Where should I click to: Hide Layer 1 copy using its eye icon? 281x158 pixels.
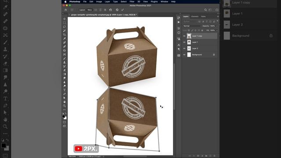[x=184, y=36]
